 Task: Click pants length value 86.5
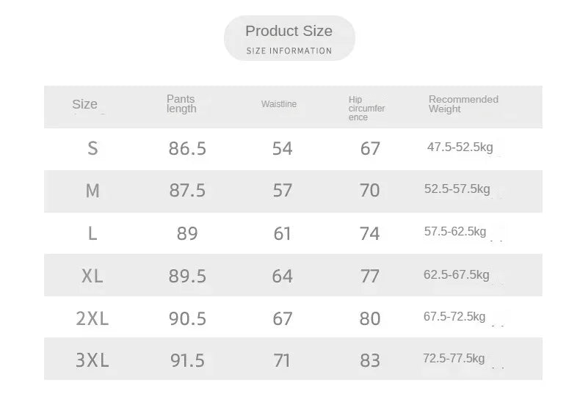187,149
